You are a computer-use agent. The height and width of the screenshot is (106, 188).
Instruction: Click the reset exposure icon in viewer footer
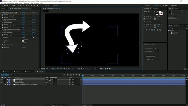pyautogui.click(x=110, y=69)
